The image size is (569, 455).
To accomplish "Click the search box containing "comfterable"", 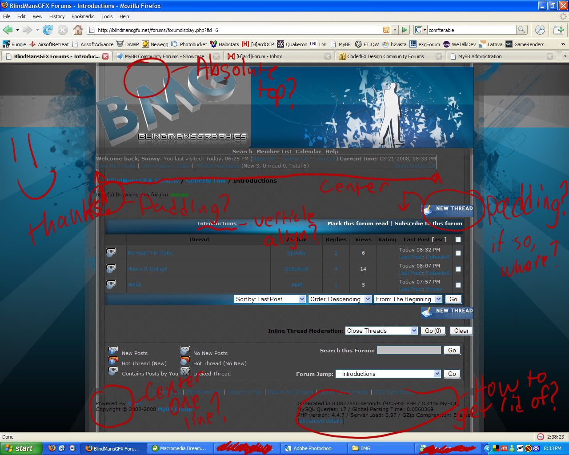I will pyautogui.click(x=471, y=30).
